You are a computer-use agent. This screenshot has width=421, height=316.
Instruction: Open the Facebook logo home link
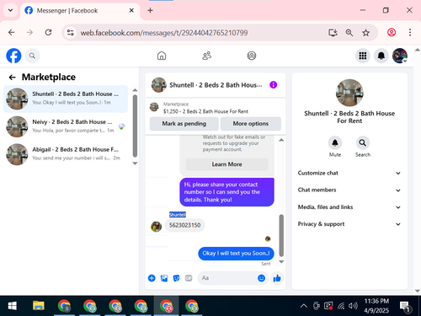(x=13, y=56)
